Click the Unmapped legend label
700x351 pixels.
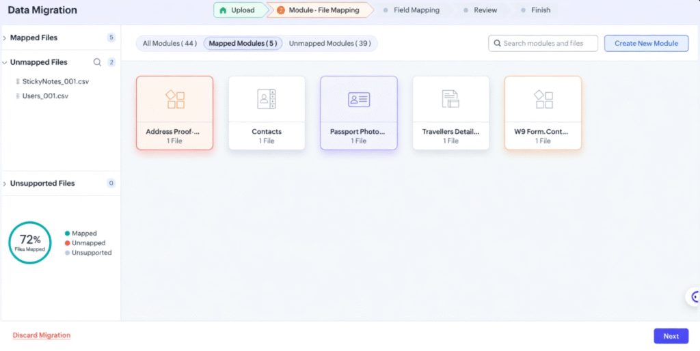pos(88,243)
